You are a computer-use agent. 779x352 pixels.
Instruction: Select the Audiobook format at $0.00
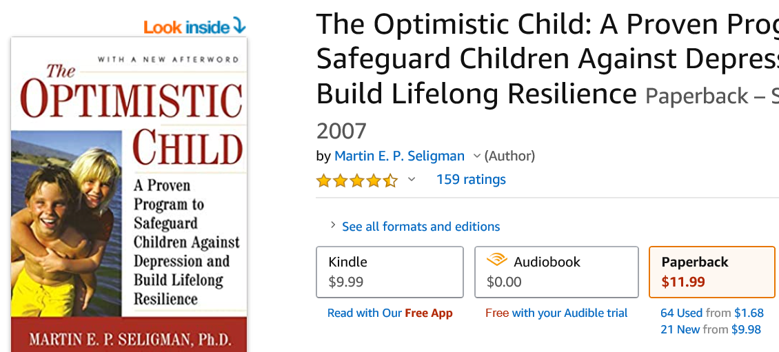556,272
